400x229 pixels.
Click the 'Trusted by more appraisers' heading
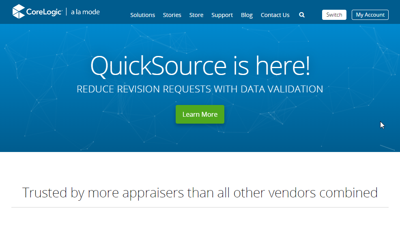(x=200, y=193)
